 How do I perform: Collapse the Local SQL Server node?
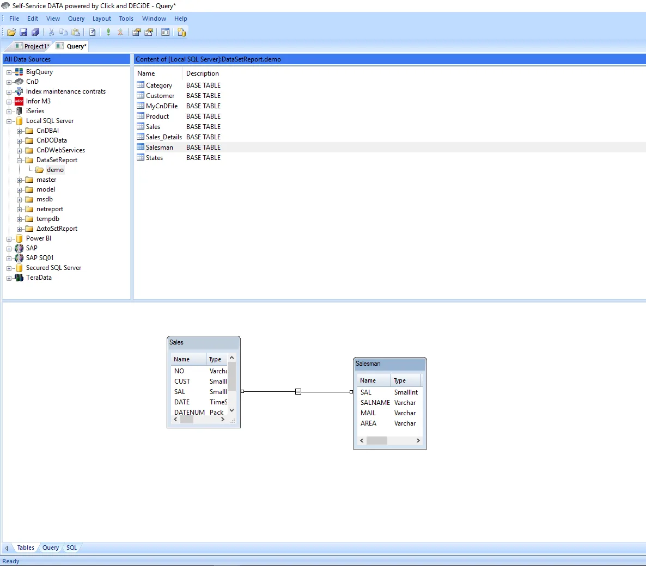point(9,121)
